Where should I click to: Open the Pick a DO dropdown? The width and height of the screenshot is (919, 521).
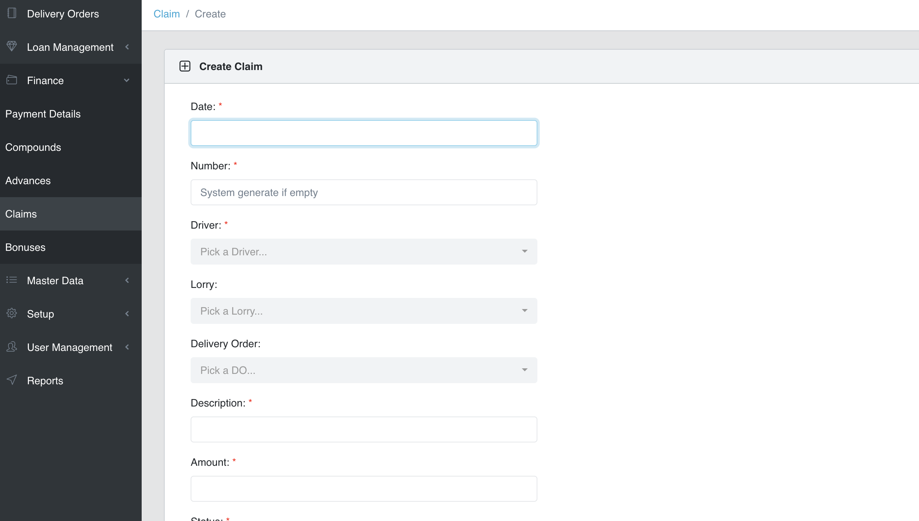click(x=363, y=370)
